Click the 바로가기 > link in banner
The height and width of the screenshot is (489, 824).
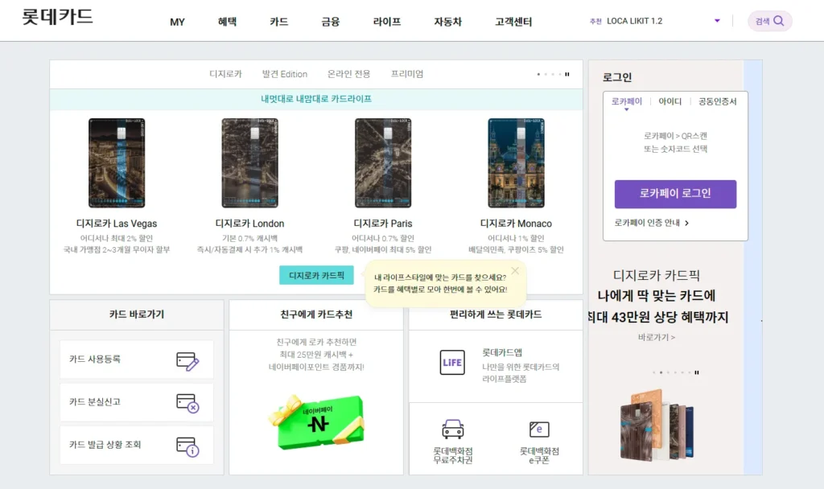click(657, 337)
